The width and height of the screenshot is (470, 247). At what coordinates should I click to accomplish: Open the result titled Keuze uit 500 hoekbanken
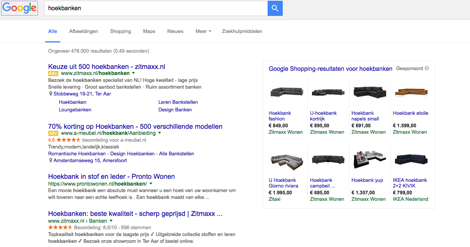[106, 66]
